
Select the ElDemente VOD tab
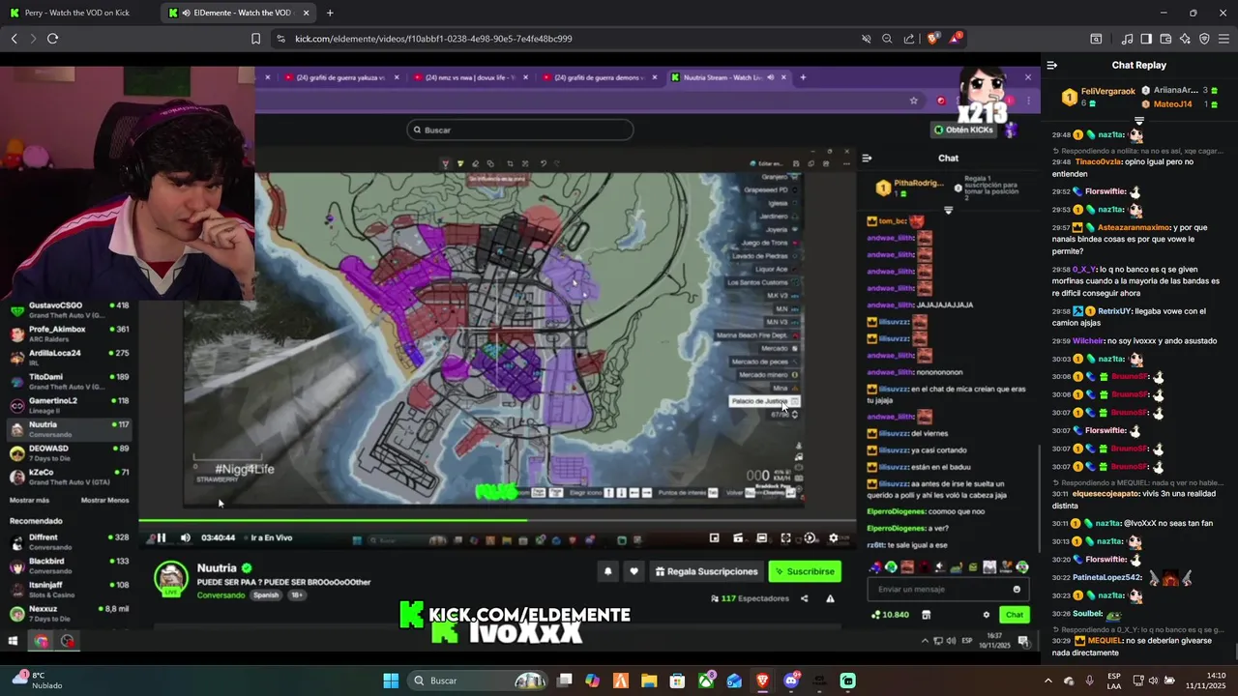tap(238, 13)
